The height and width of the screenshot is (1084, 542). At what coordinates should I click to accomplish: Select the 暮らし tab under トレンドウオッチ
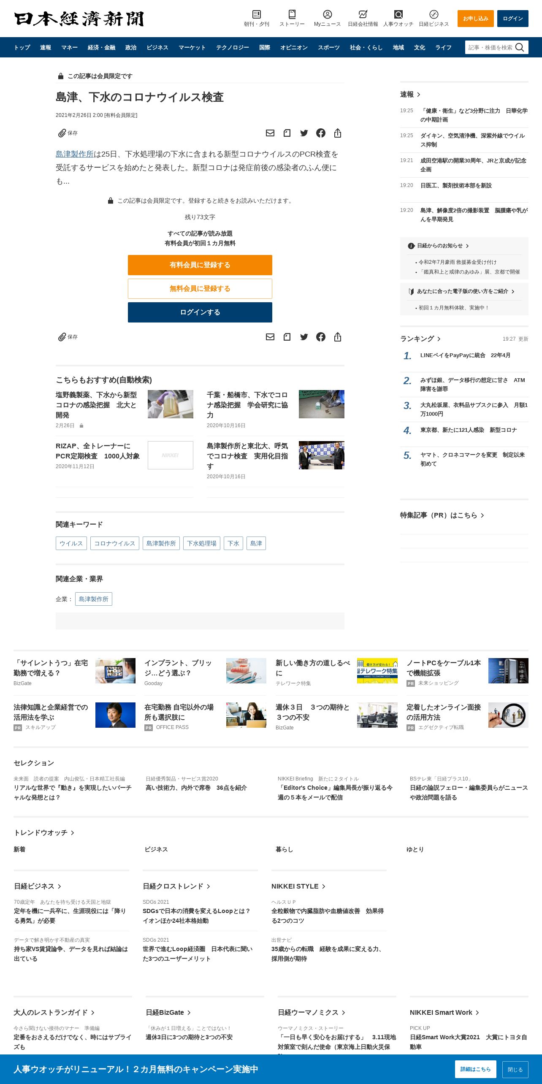point(284,849)
